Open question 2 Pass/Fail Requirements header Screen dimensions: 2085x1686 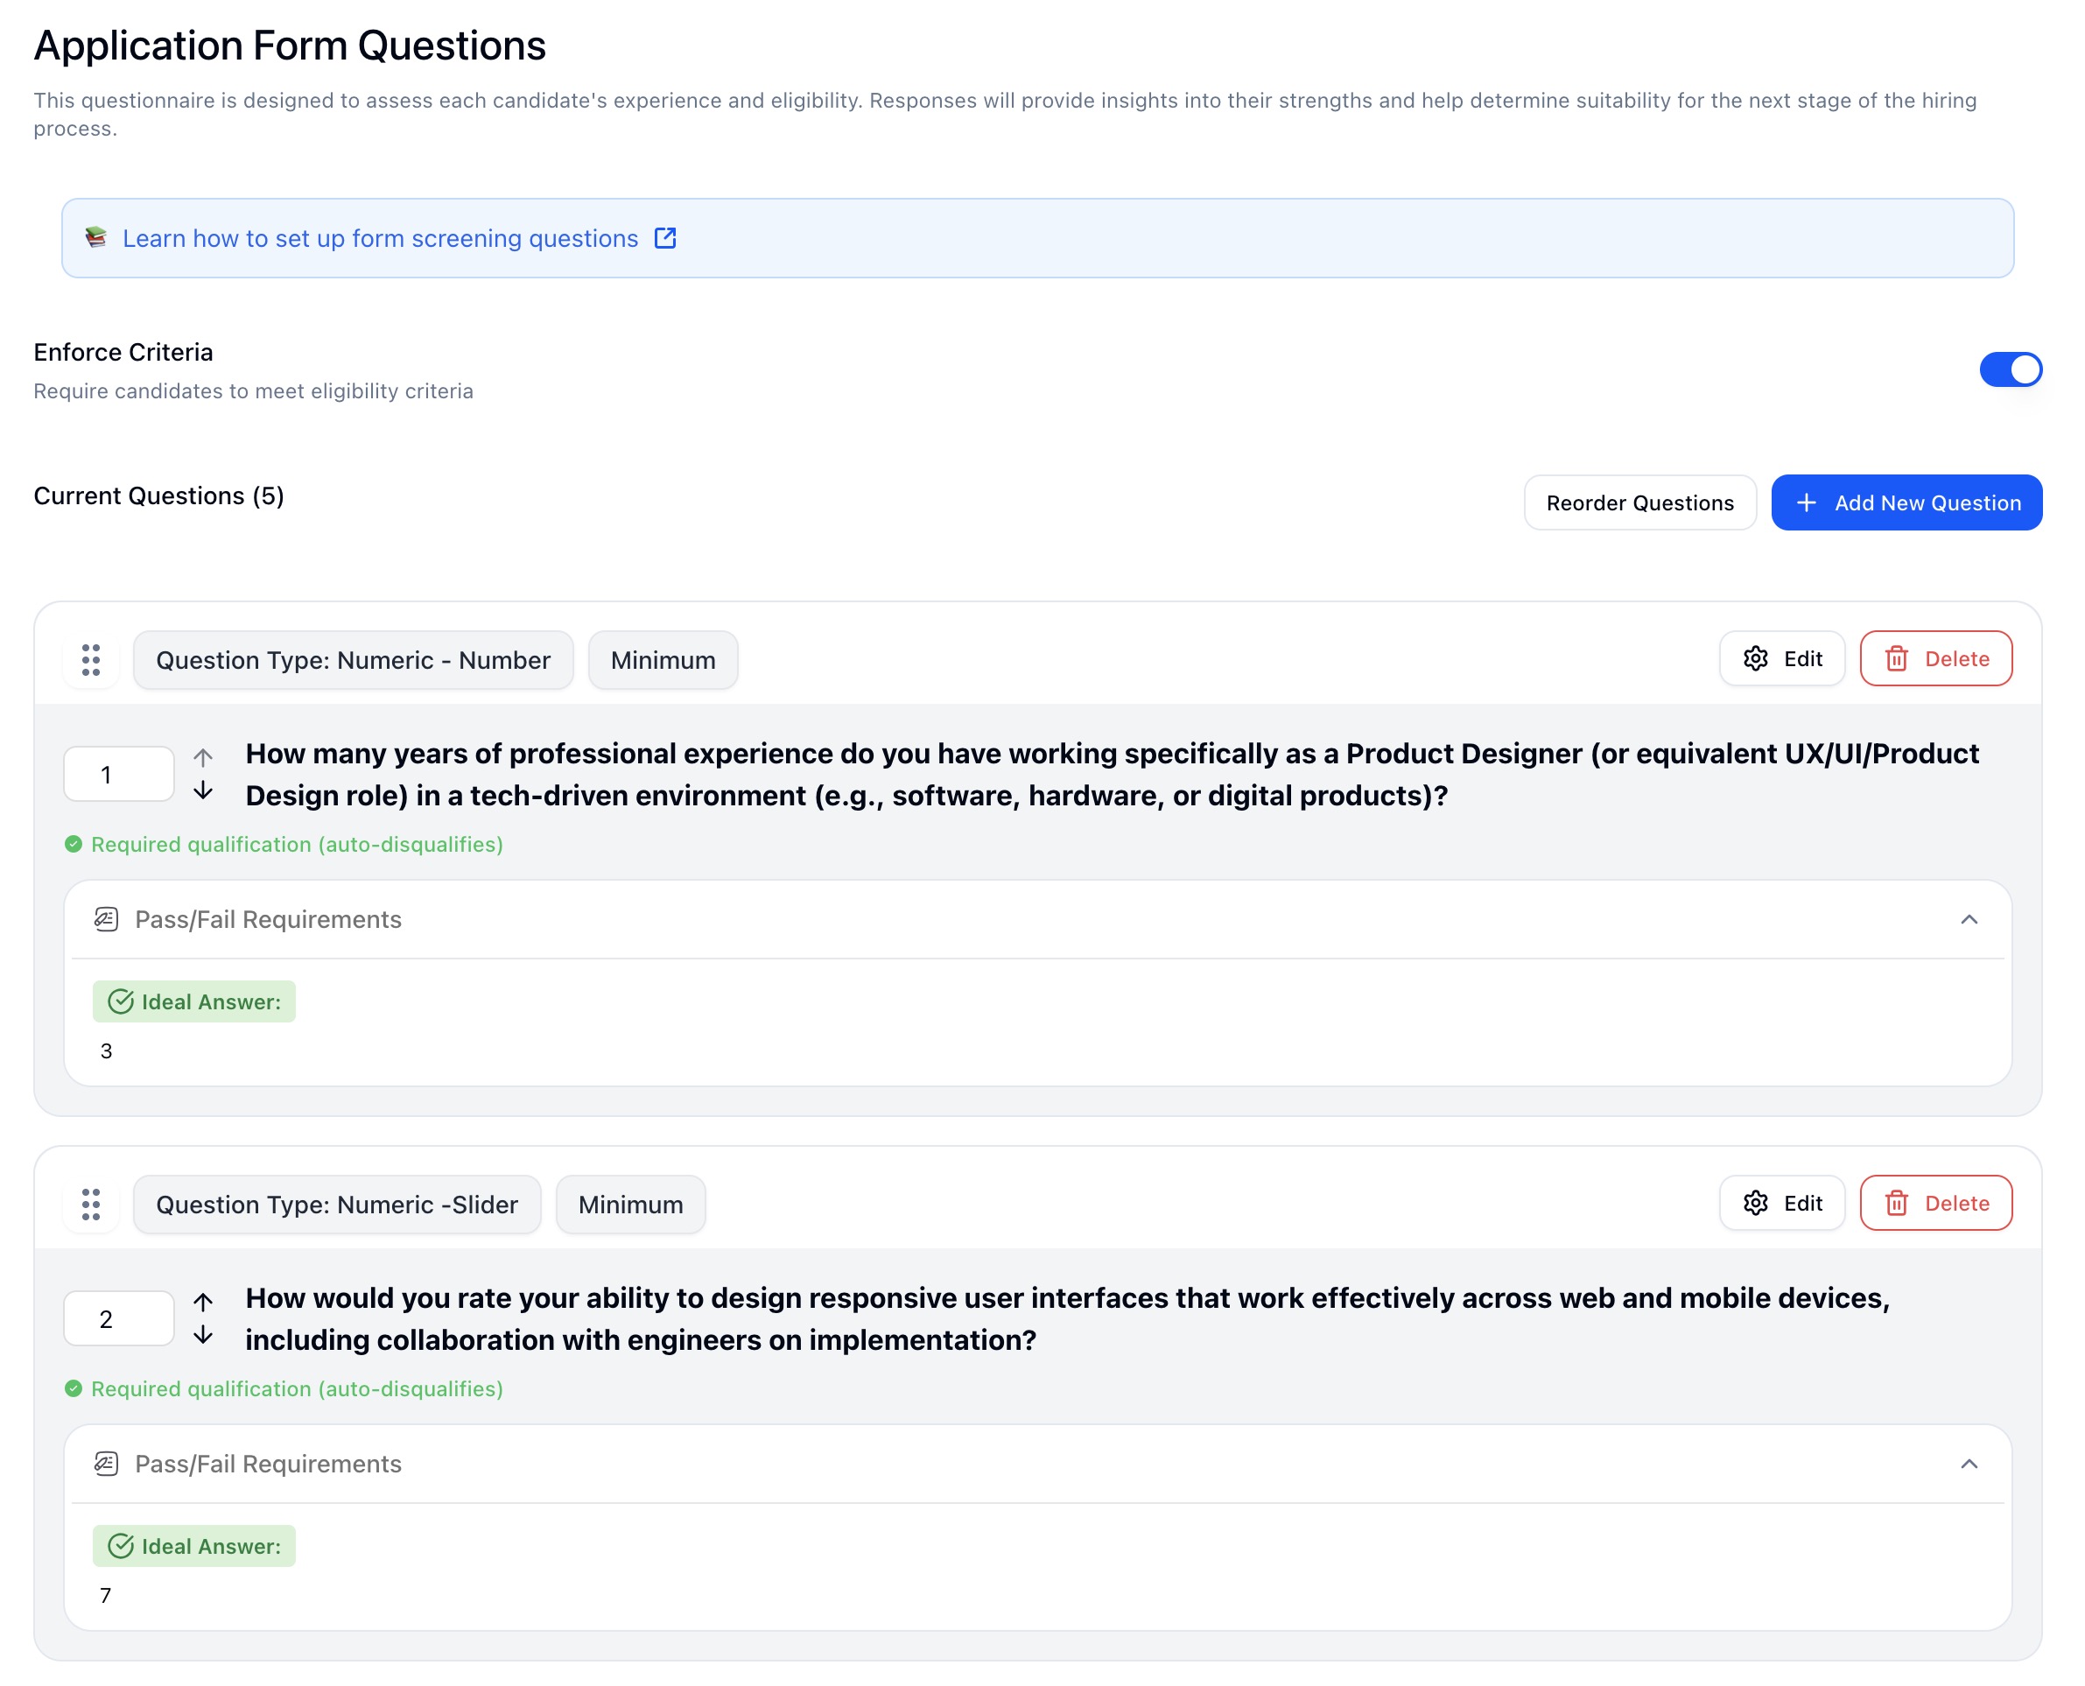point(268,1464)
